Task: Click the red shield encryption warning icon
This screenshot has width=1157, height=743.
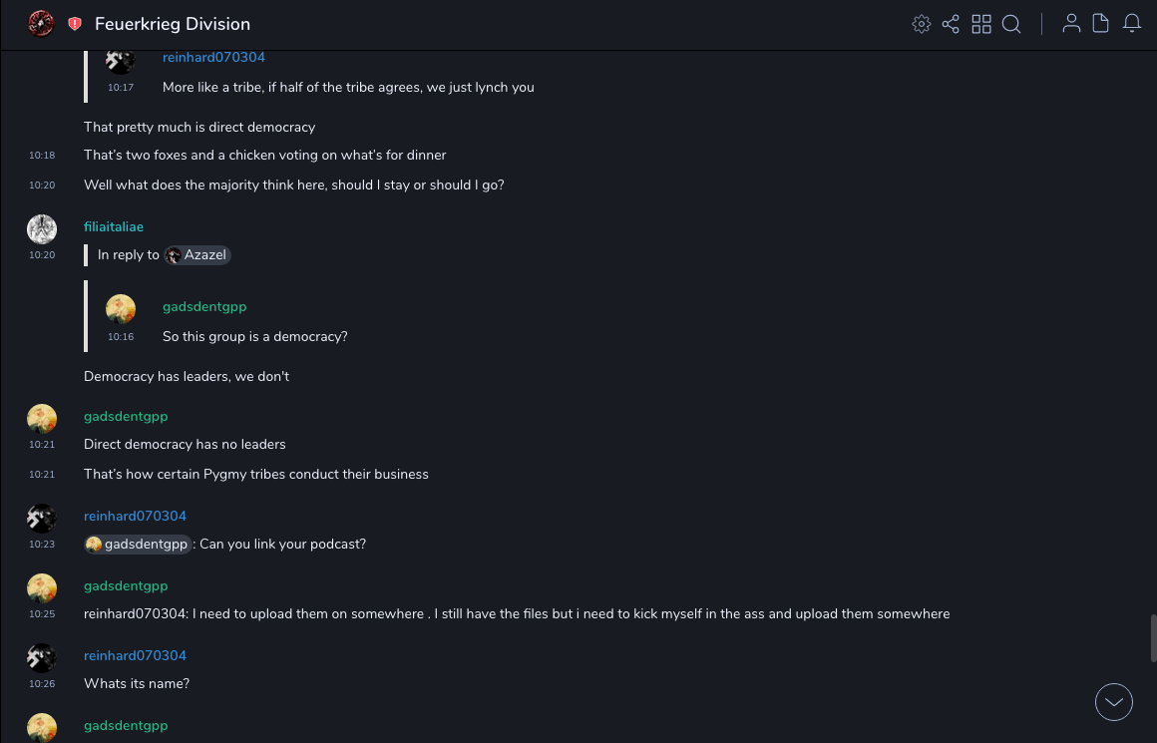Action: [75, 24]
